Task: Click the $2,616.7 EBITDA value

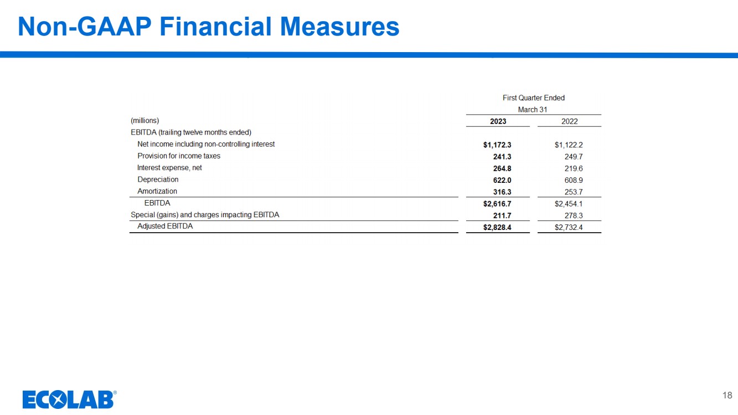Action: pyautogui.click(x=497, y=204)
